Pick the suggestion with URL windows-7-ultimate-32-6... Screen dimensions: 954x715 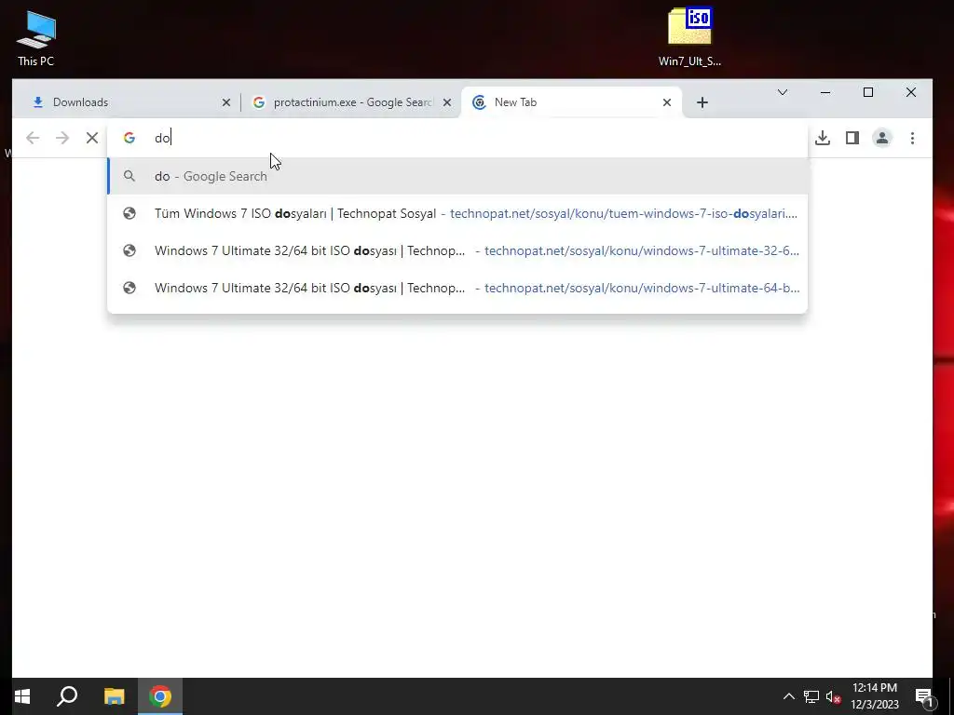pos(457,250)
